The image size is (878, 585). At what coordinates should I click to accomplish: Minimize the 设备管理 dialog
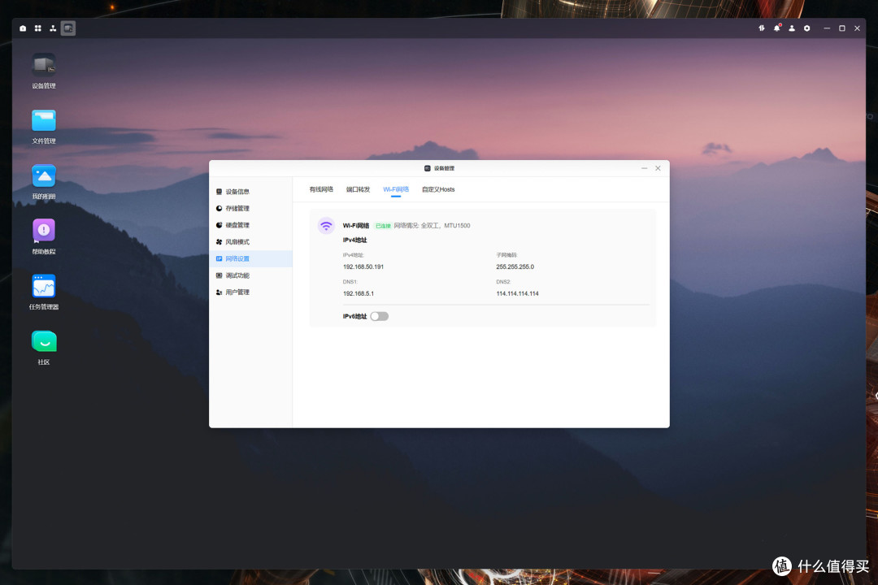pyautogui.click(x=644, y=168)
